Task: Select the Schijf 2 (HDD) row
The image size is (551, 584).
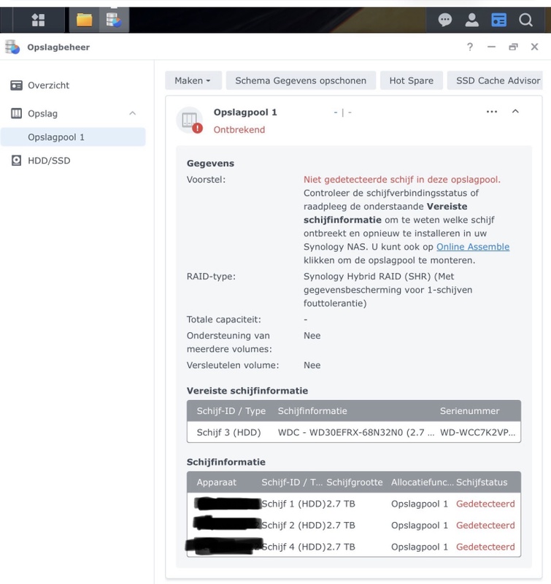Action: (x=354, y=526)
